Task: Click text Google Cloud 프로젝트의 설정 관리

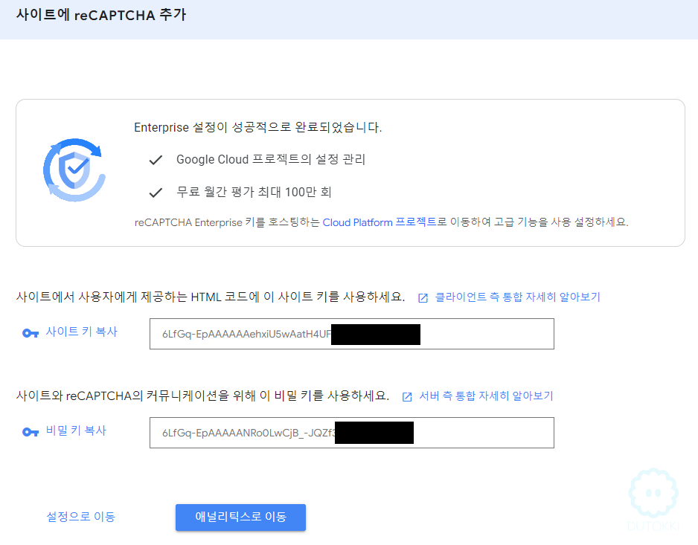Action: click(271, 159)
